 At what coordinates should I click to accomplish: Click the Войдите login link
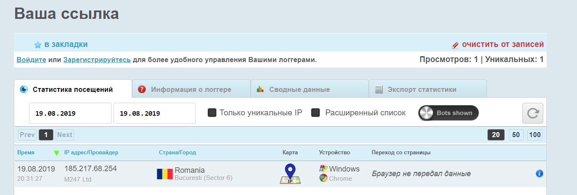point(32,60)
